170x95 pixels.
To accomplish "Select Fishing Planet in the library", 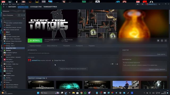I will tap(10, 62).
